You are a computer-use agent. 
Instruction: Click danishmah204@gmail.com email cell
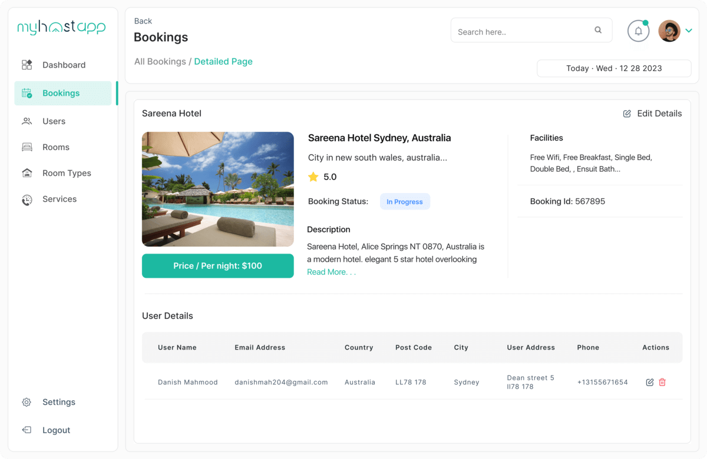click(281, 382)
